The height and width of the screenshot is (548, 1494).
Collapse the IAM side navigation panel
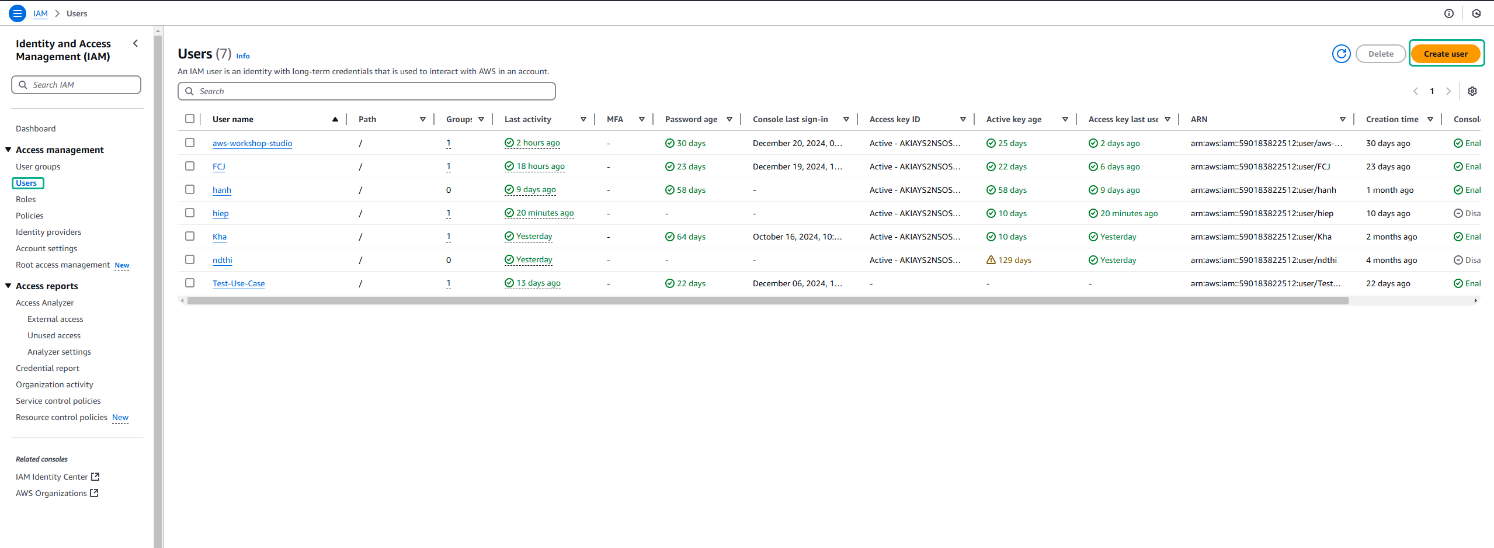[x=135, y=43]
